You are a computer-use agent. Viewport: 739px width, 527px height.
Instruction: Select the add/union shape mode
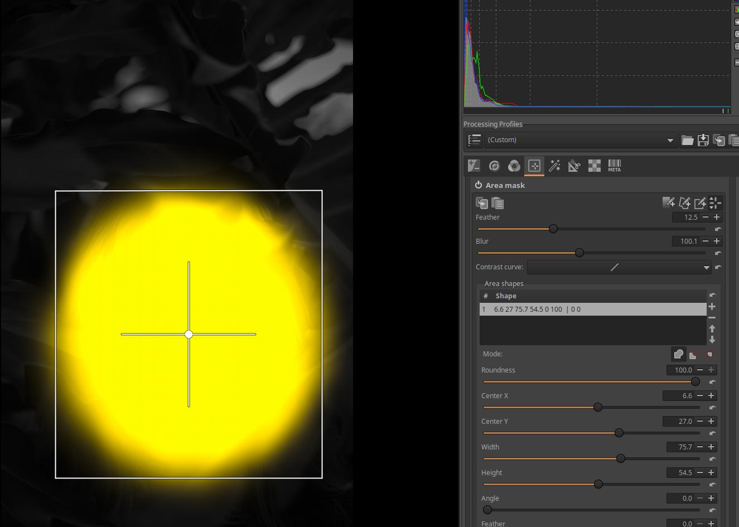(678, 354)
